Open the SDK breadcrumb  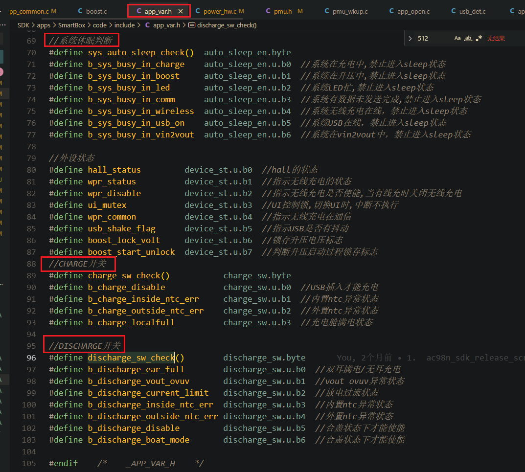(x=23, y=25)
